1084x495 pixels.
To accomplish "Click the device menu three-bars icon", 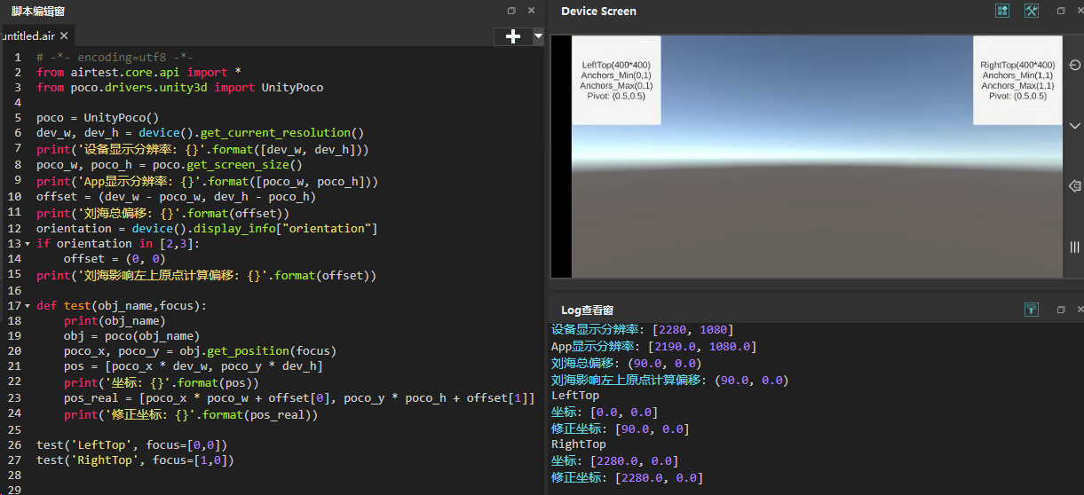I will coord(1074,247).
